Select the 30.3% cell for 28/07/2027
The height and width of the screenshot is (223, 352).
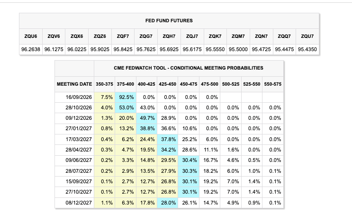[189, 171]
